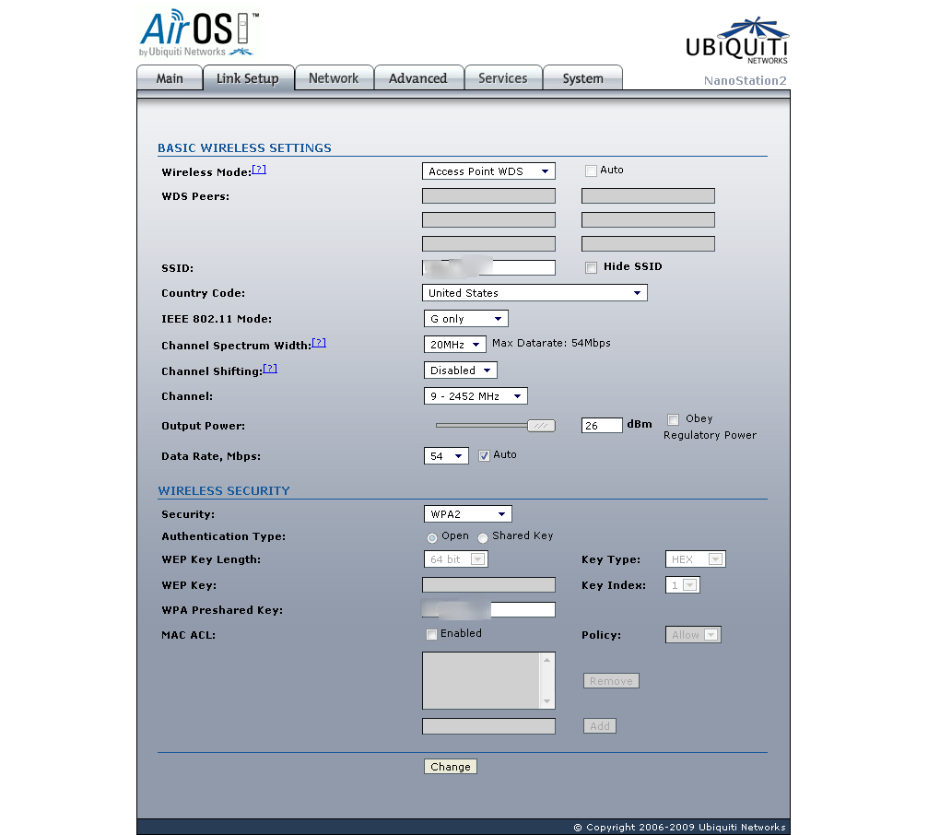This screenshot has height=835, width=928.
Task: Expand the Channel dropdown
Action: pos(476,396)
